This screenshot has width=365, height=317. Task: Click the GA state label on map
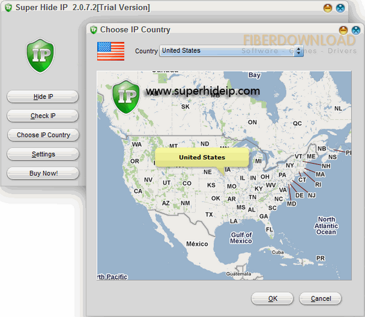(263, 216)
